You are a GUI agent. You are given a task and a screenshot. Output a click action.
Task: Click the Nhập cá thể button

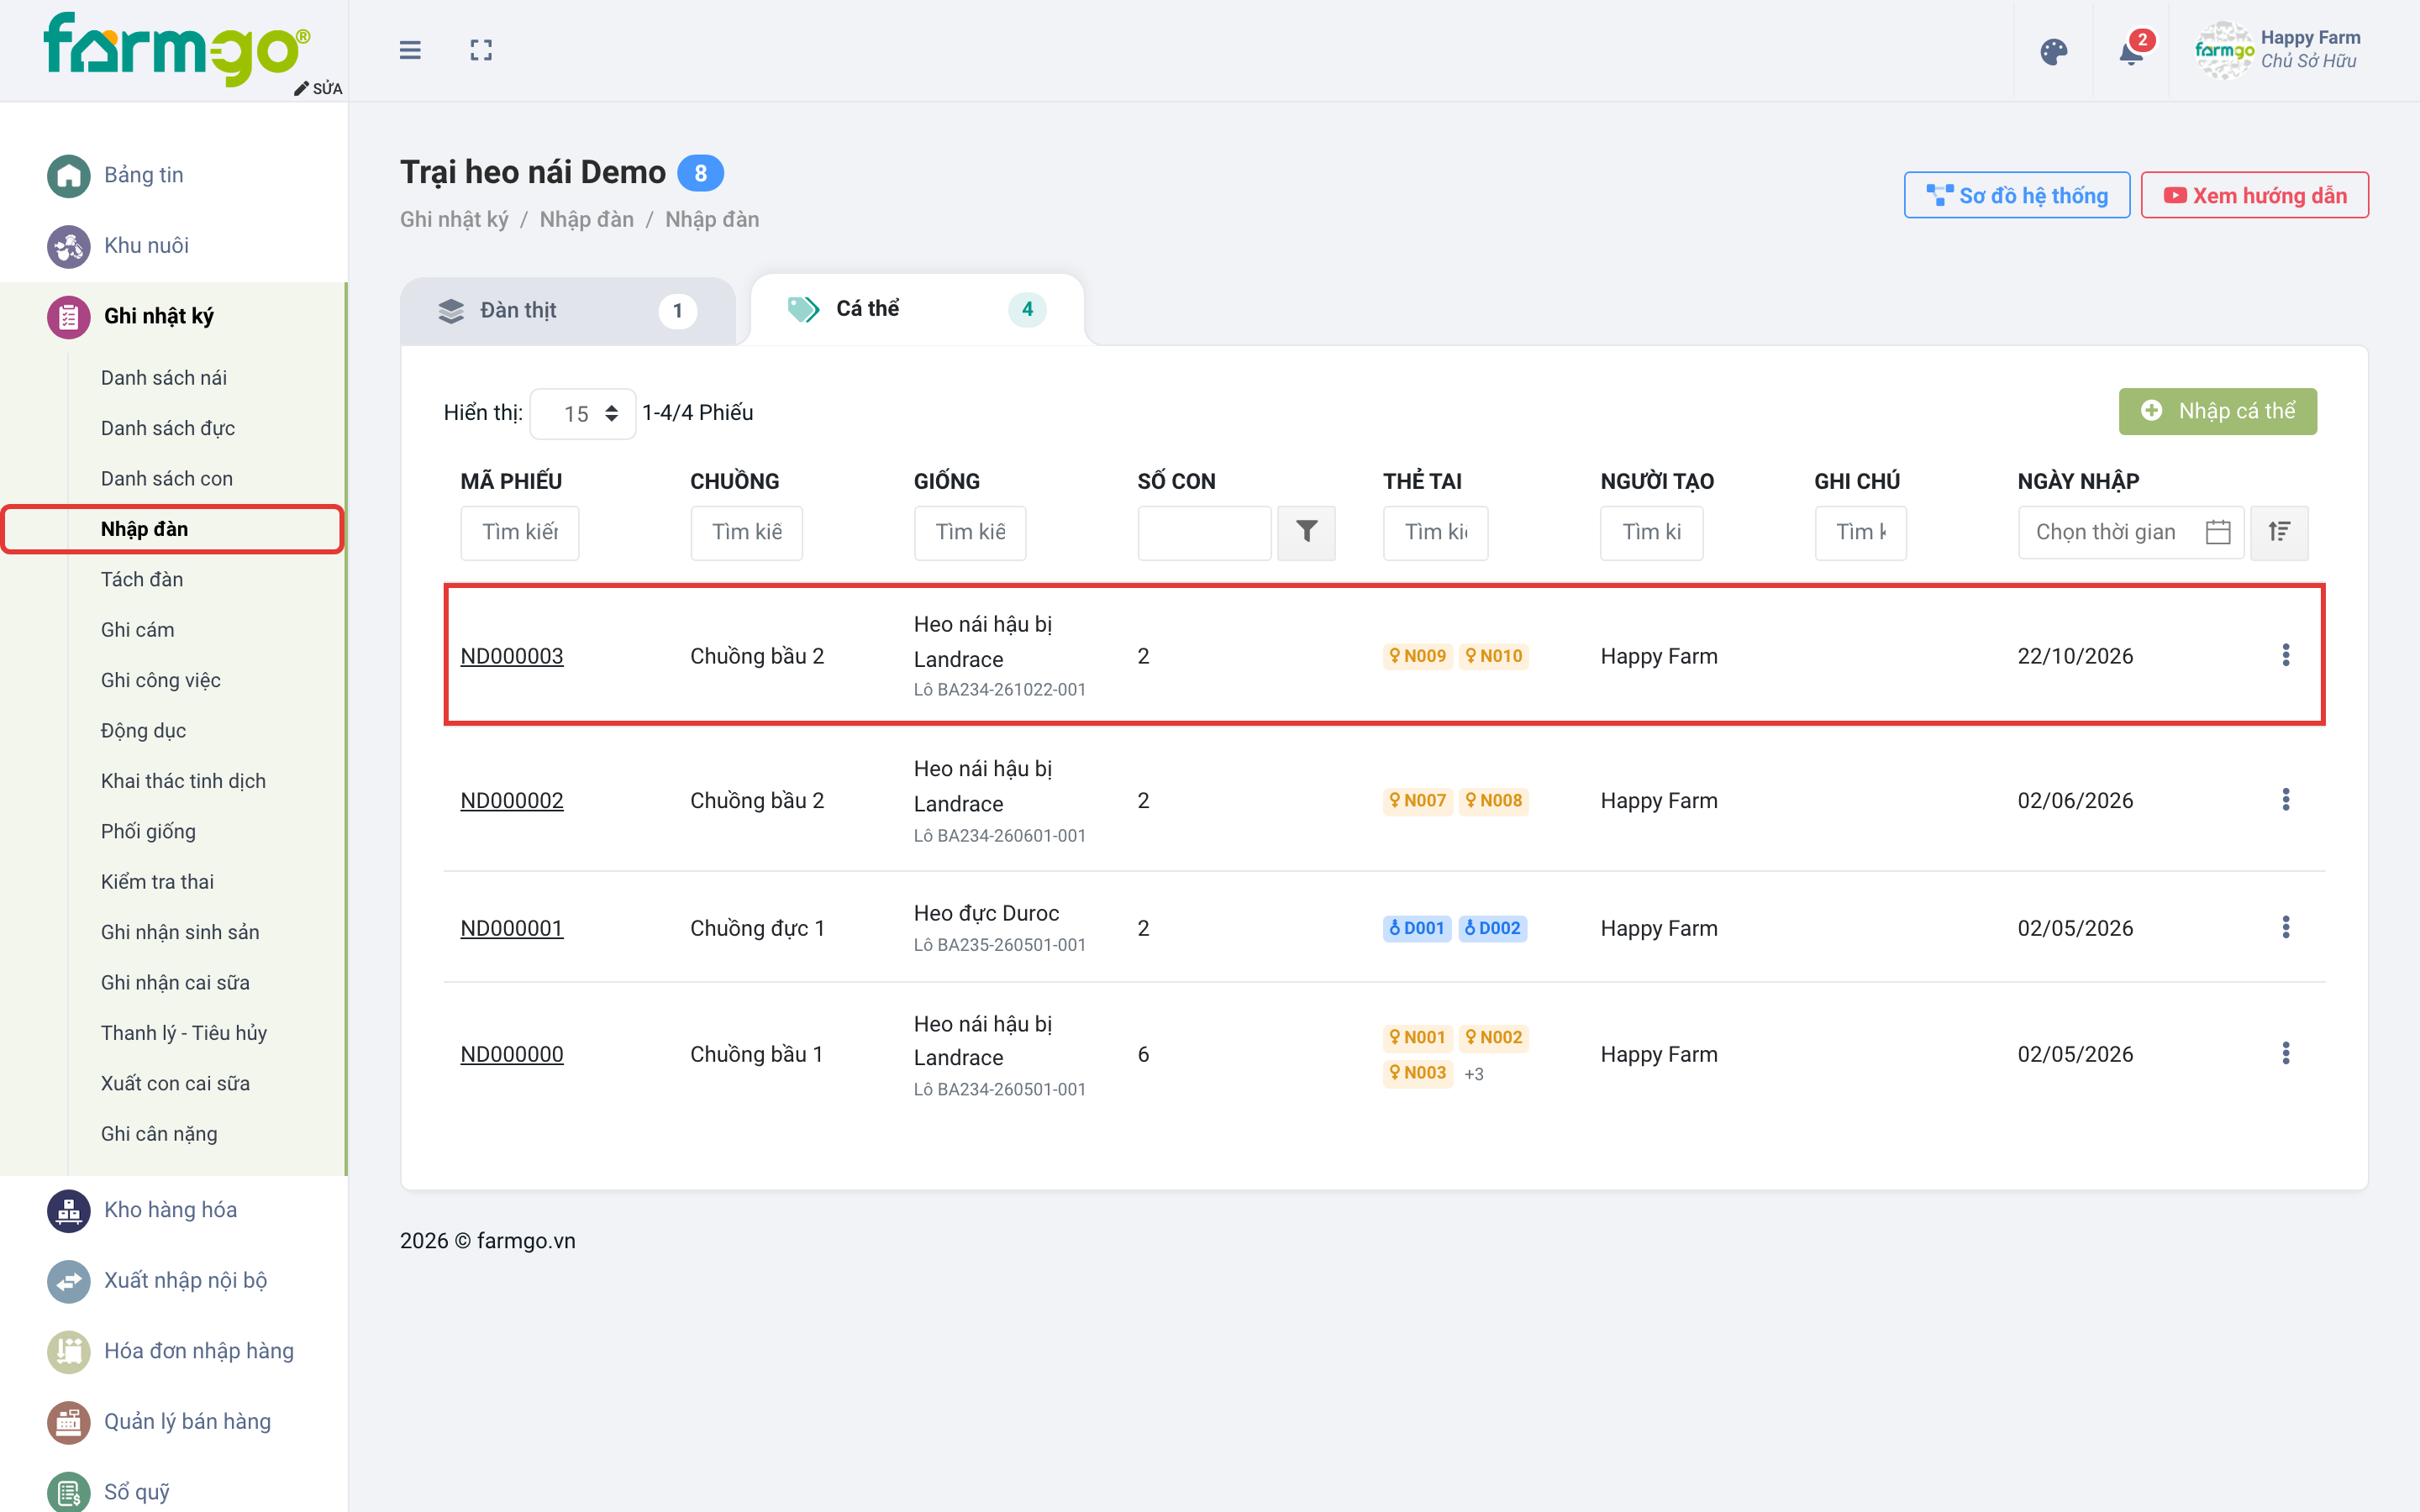click(x=2217, y=411)
